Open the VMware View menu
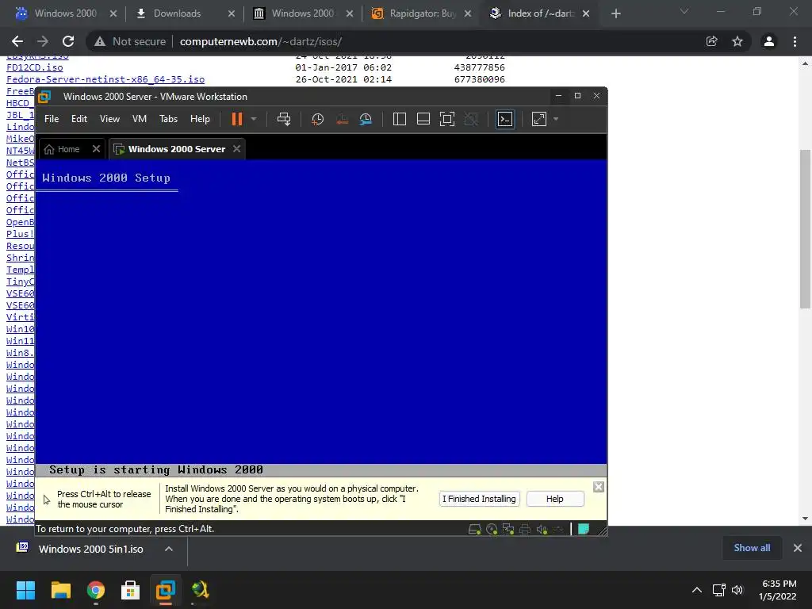This screenshot has height=609, width=812. 109,119
